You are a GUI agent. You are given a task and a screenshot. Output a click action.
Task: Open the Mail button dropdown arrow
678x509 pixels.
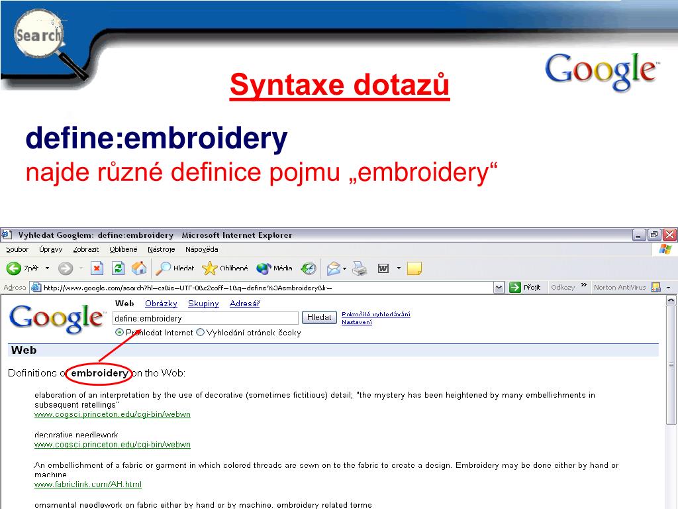344,268
